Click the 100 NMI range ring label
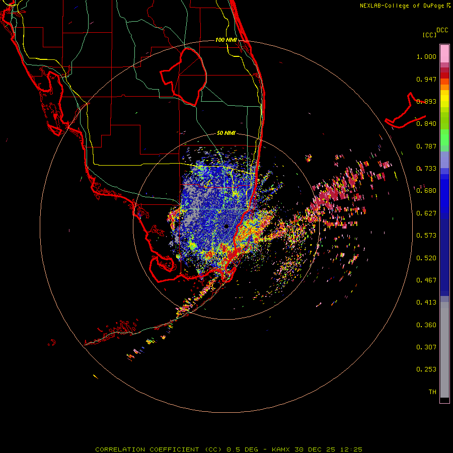 226,40
